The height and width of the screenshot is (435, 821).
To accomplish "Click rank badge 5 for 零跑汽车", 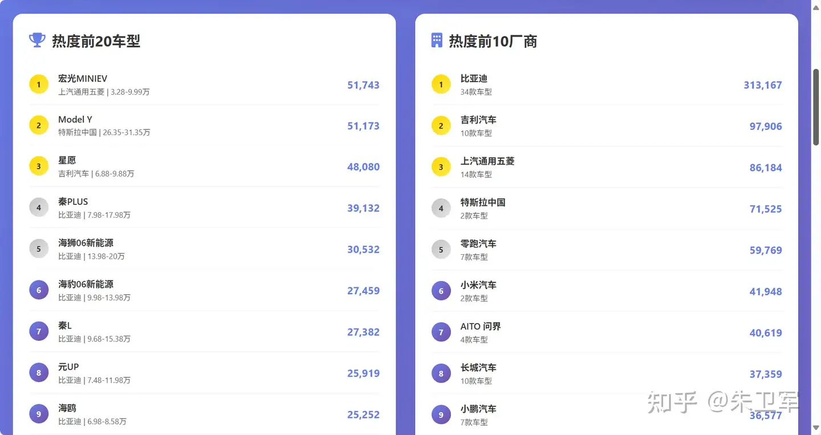I will tap(441, 250).
